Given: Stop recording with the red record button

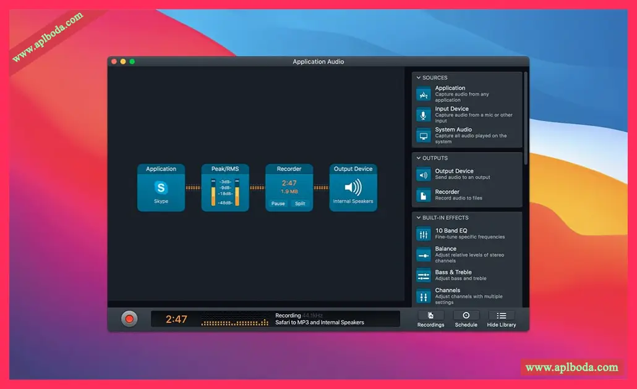Looking at the screenshot, I should tap(129, 319).
